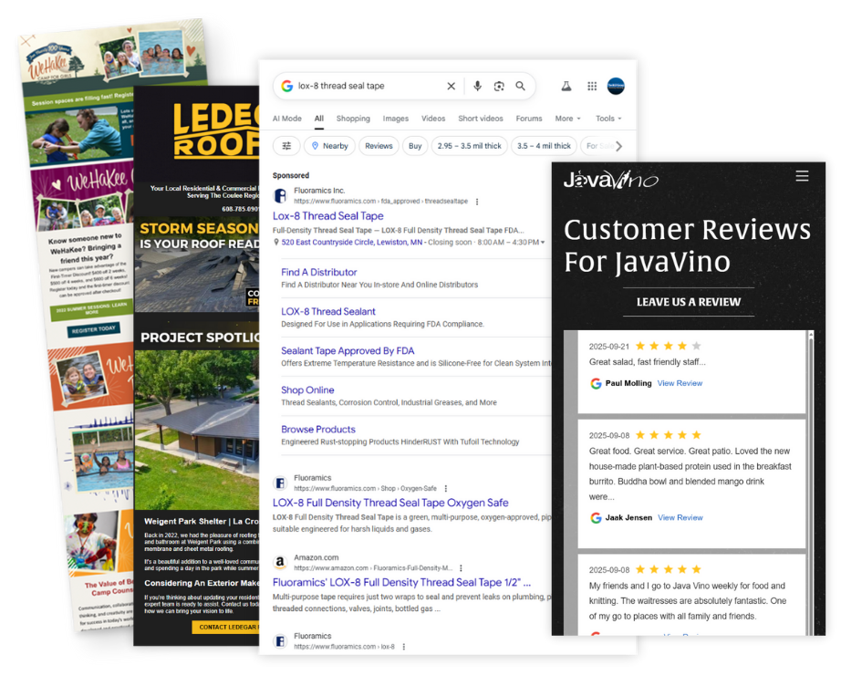
Task: Click the filter settings icon before Nearby
Action: [286, 145]
